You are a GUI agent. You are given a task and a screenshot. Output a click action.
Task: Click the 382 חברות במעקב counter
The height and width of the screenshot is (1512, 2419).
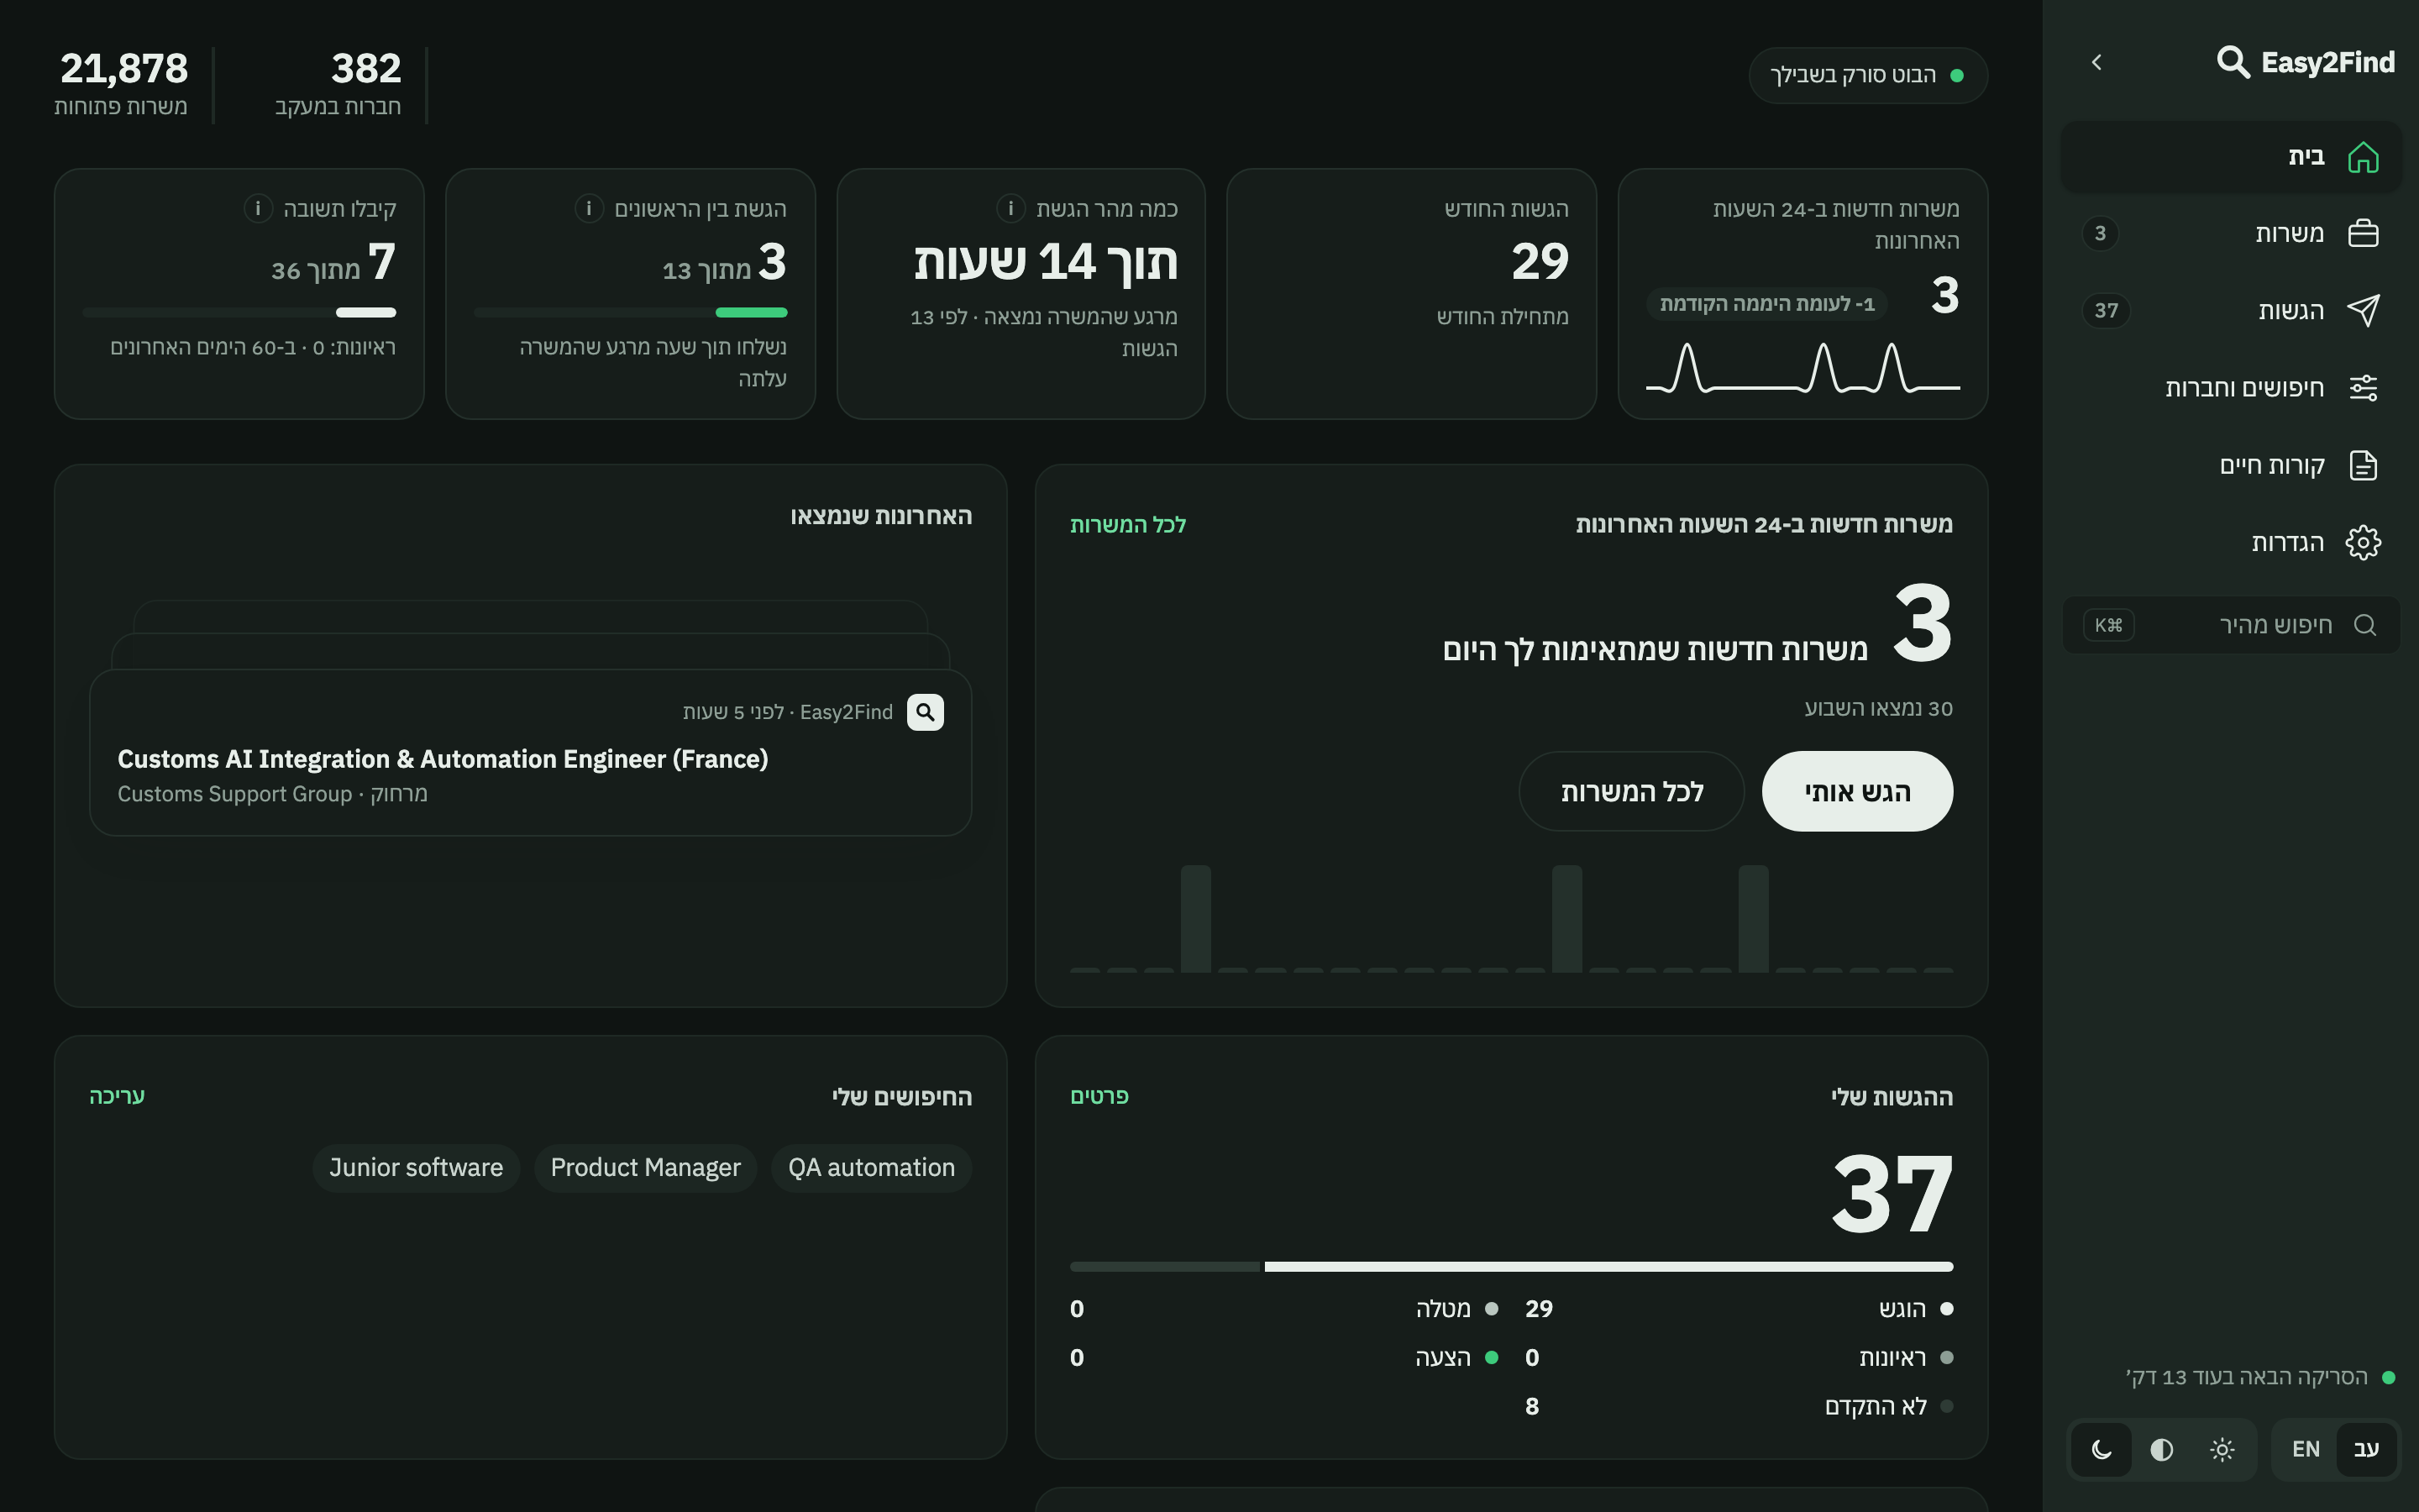click(338, 84)
